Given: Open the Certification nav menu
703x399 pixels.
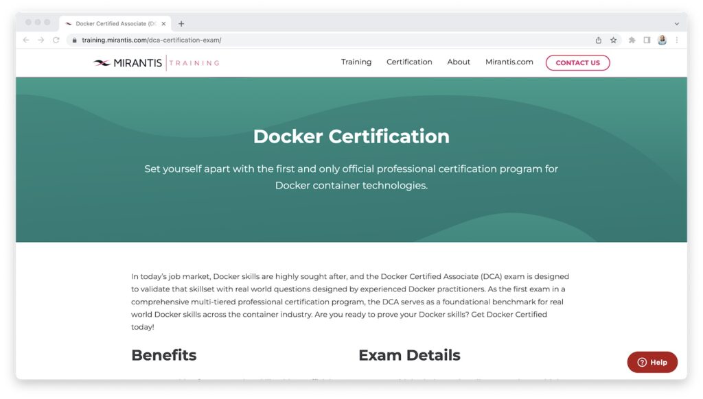Looking at the screenshot, I should (409, 62).
